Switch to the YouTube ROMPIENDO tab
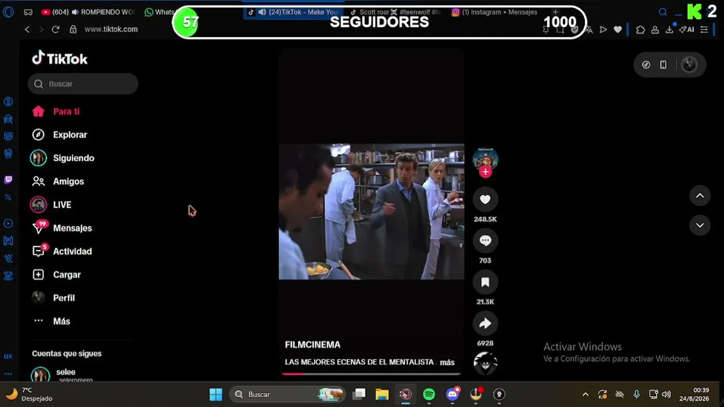The image size is (724, 407). point(89,12)
